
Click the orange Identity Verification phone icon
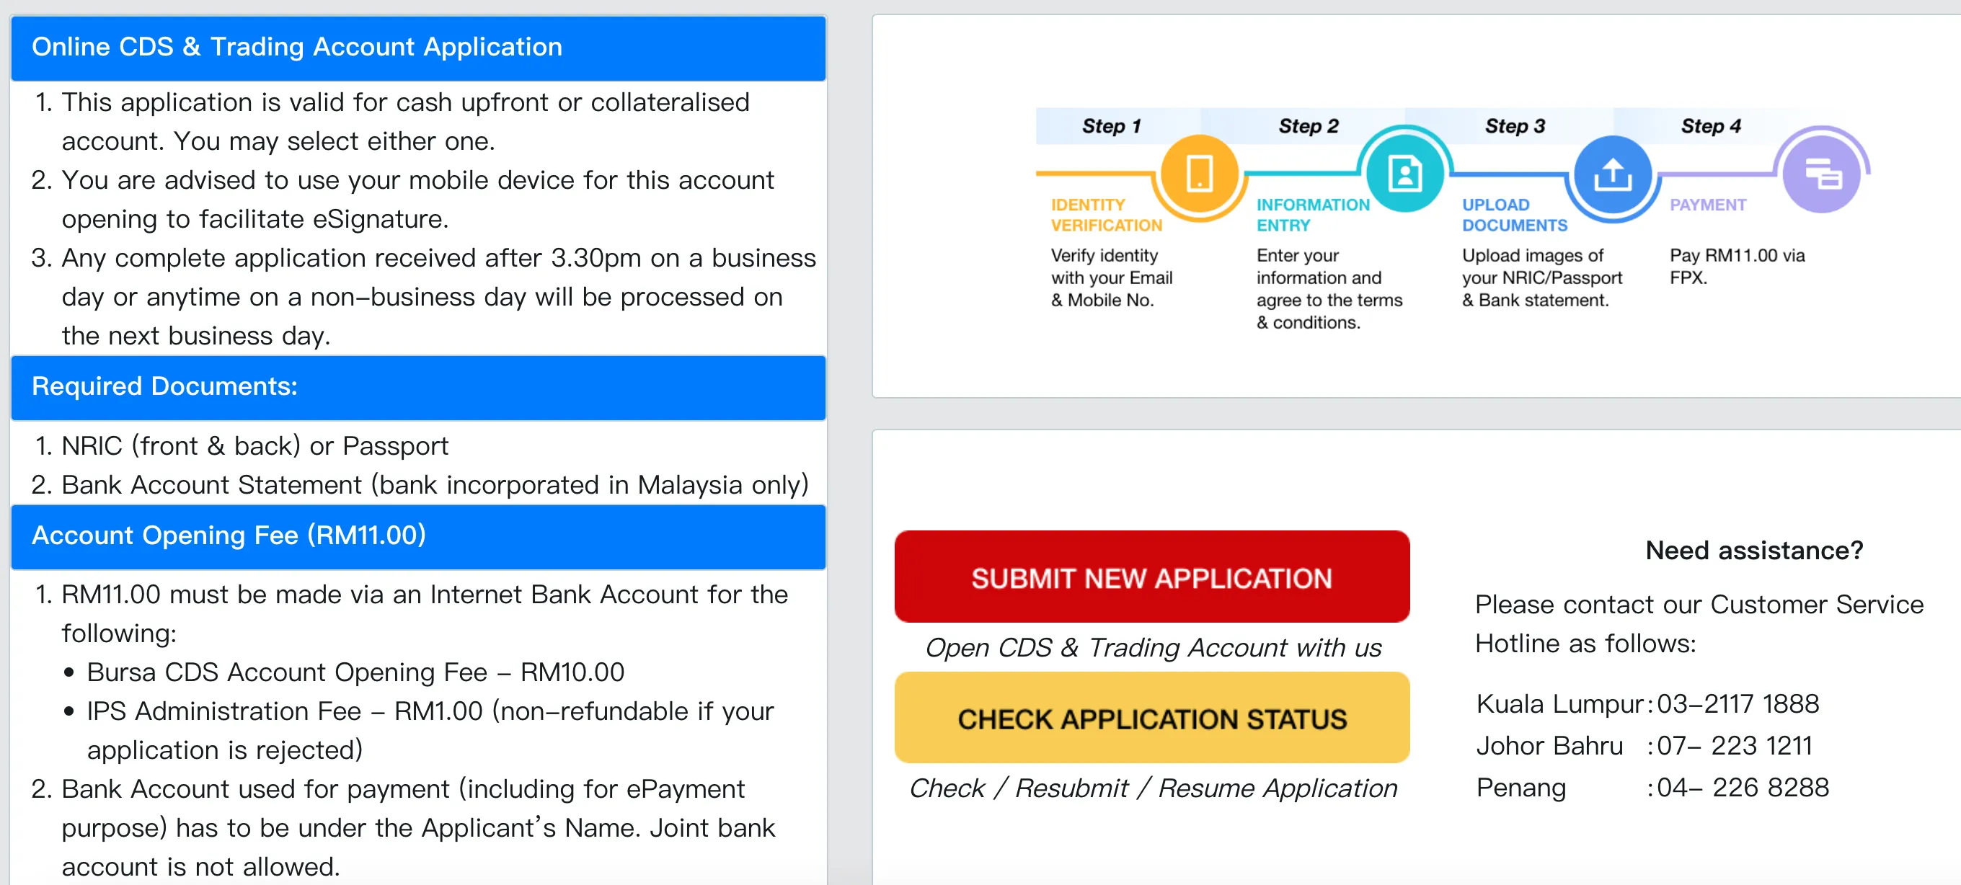tap(1199, 174)
